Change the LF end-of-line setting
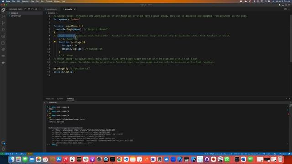Screen dimensions: 292x164 (x=242, y=154)
